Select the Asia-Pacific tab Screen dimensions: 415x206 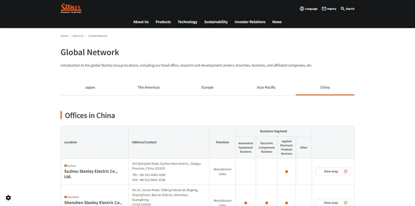(x=266, y=88)
